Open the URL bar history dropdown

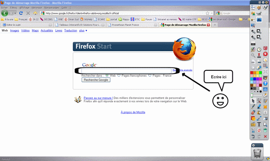(212, 13)
